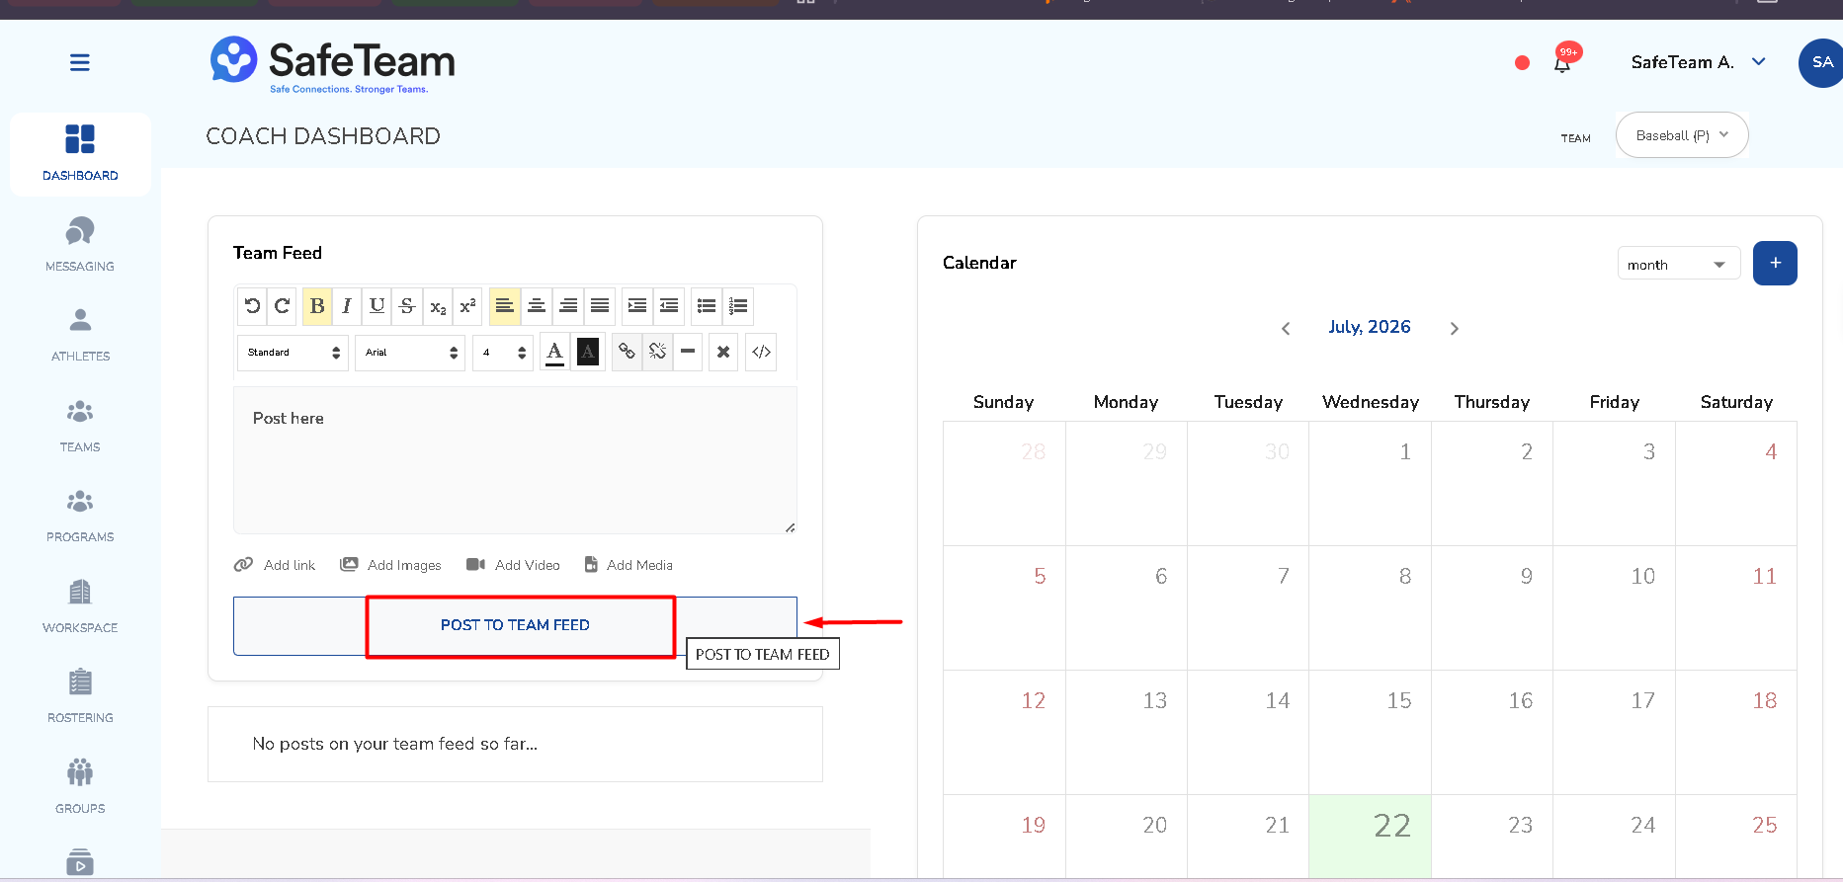1843x882 pixels.
Task: Click the SA profile avatar
Action: point(1822,62)
